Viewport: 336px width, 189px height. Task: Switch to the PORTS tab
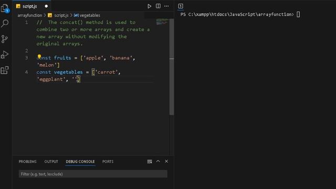click(108, 162)
